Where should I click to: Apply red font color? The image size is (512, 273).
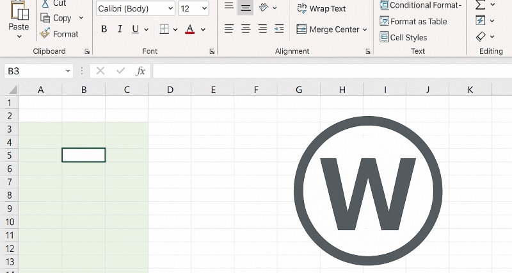[x=189, y=29]
